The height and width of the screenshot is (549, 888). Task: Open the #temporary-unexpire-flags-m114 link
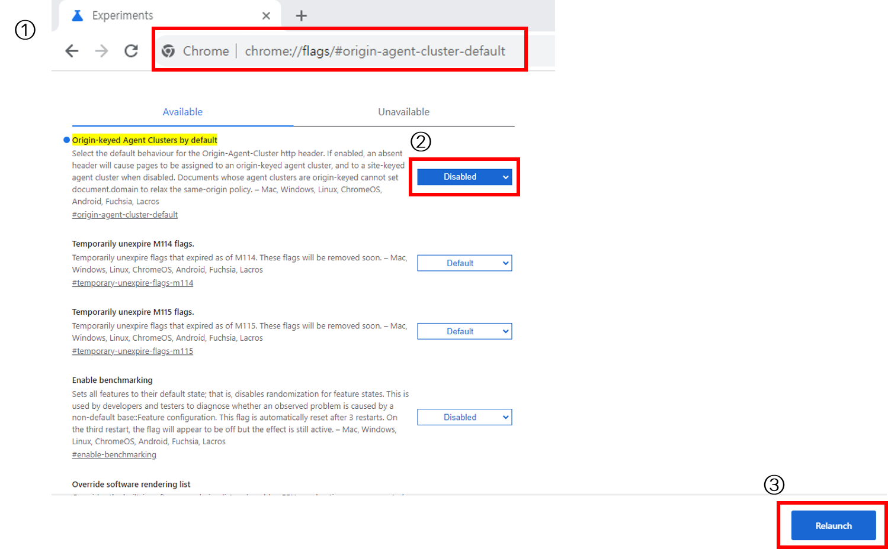[133, 283]
